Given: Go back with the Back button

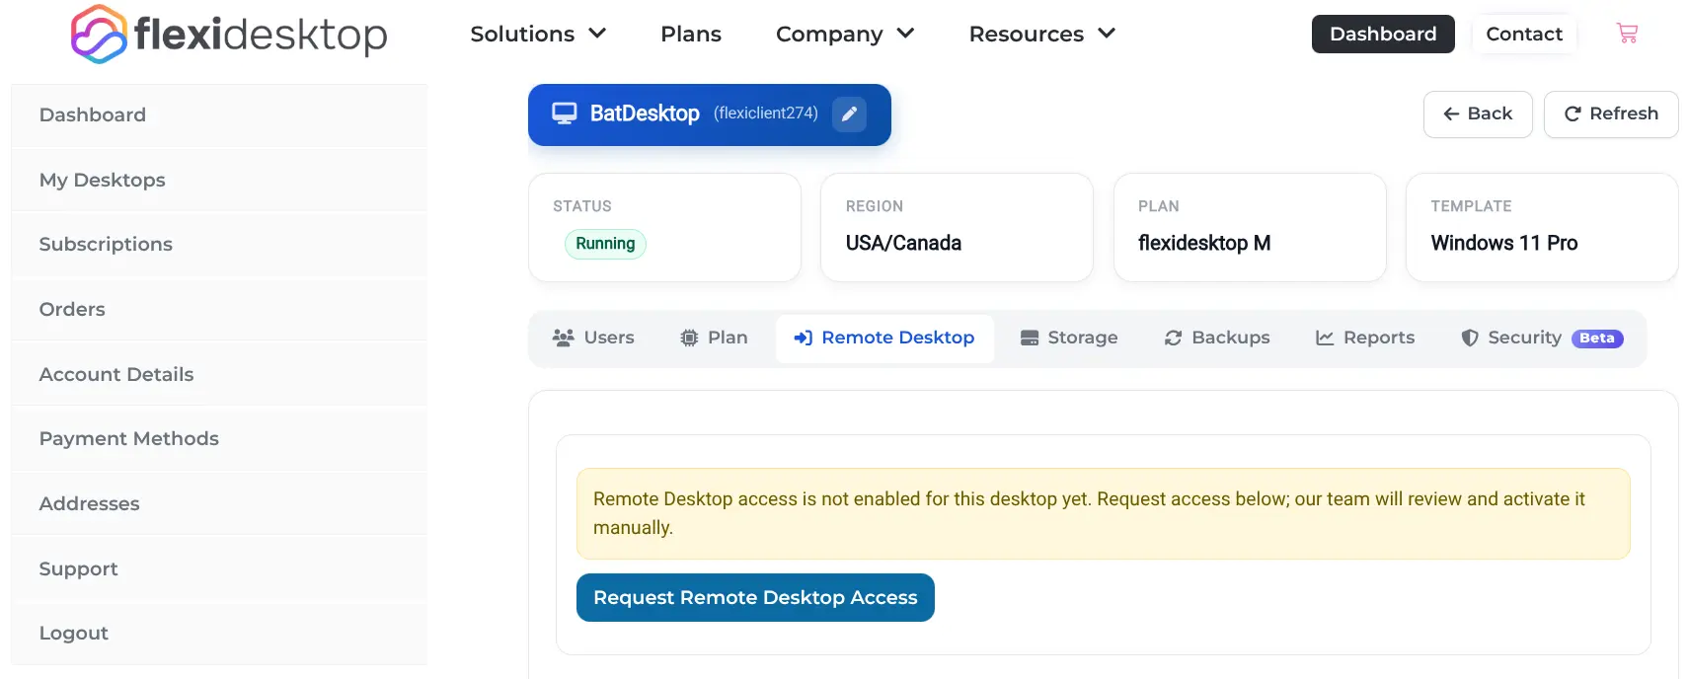Looking at the screenshot, I should (x=1478, y=114).
